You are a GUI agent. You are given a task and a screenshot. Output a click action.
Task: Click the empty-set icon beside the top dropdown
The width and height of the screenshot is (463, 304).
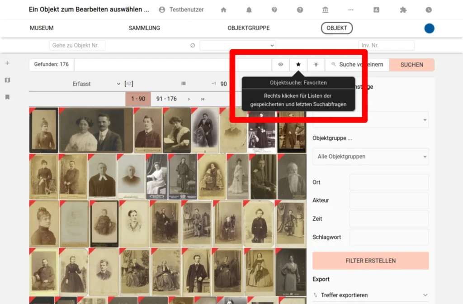[x=193, y=45]
